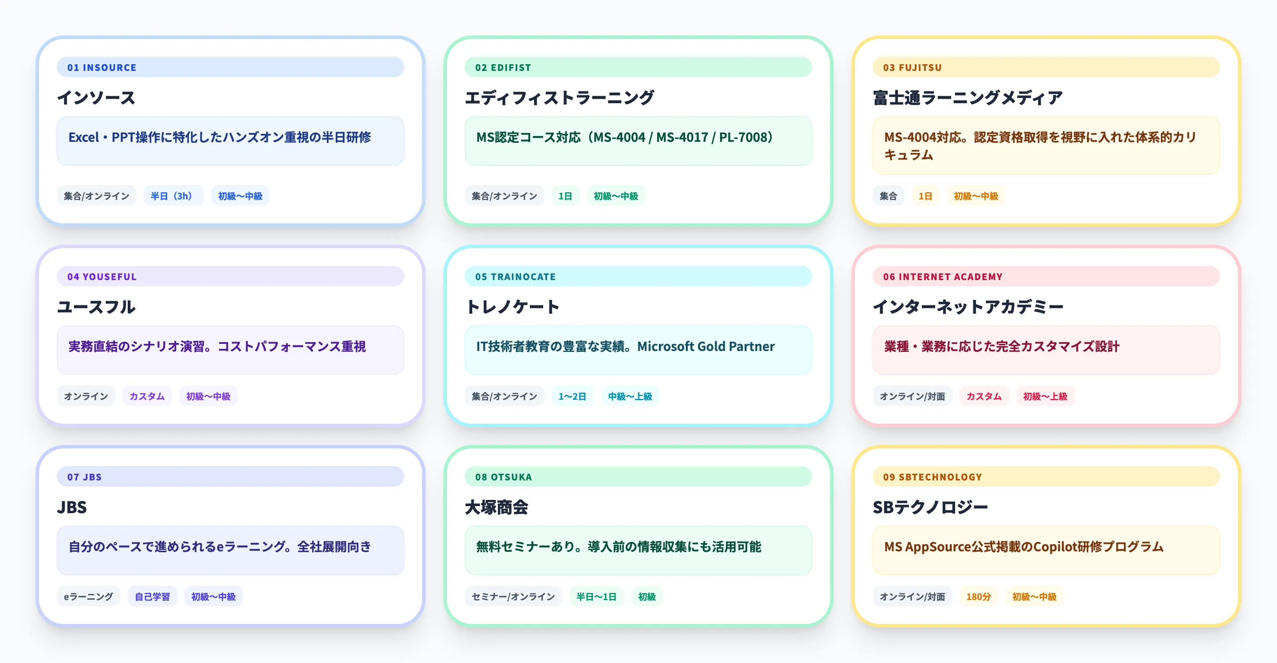Select the SBテクノロジー card title

tap(930, 507)
